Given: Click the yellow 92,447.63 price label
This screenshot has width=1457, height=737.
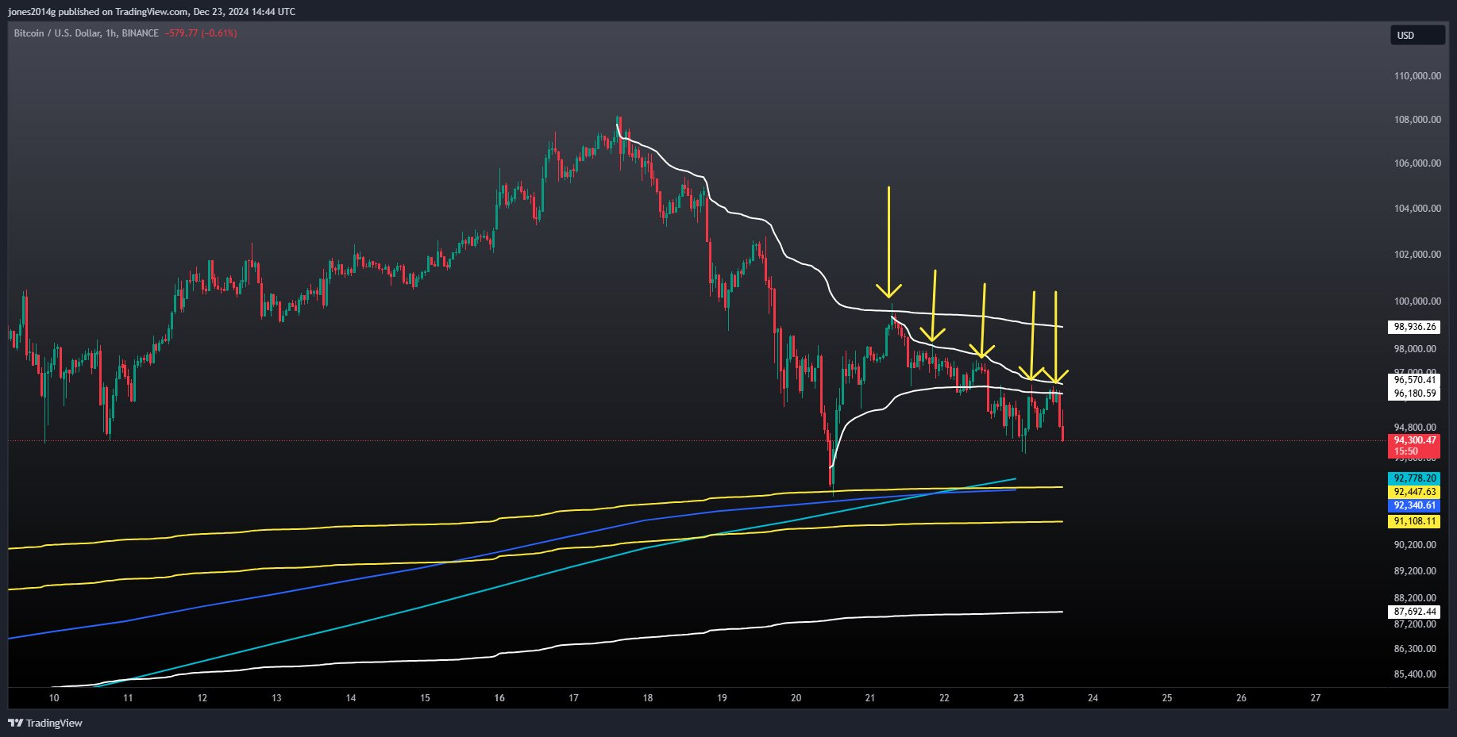Looking at the screenshot, I should tap(1414, 492).
